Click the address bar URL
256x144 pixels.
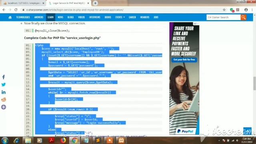pyautogui.click(x=75, y=10)
